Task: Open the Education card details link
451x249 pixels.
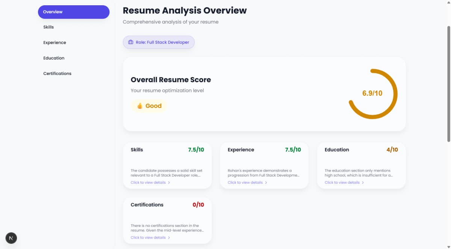Action: pyautogui.click(x=341, y=182)
